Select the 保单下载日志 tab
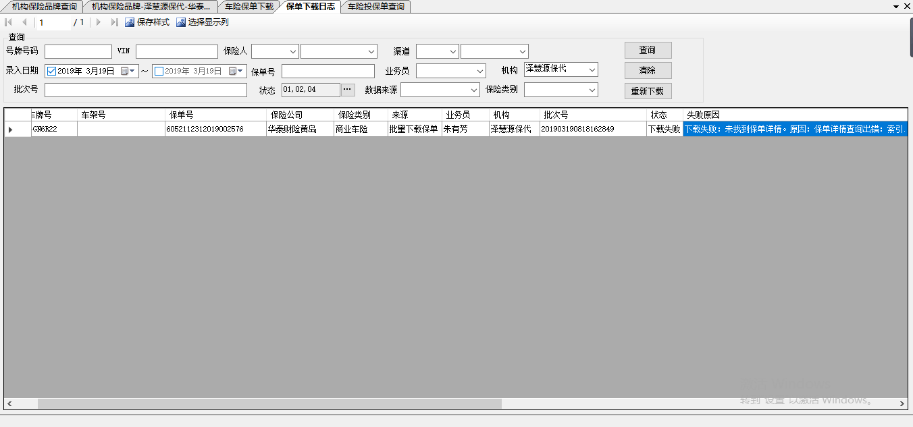Image resolution: width=913 pixels, height=427 pixels. pos(310,7)
